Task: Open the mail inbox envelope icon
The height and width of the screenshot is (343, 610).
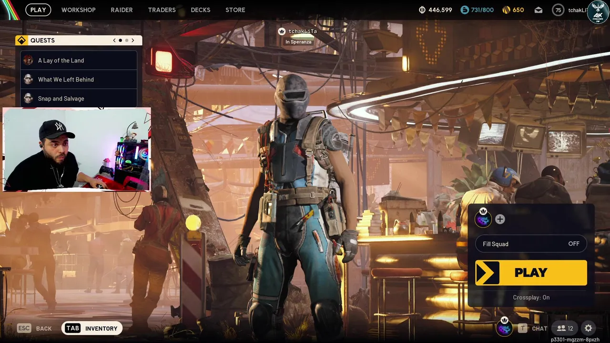Action: pyautogui.click(x=539, y=10)
